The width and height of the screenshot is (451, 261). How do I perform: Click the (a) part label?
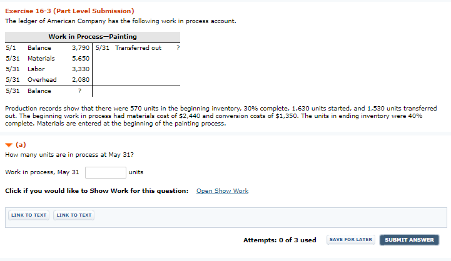pos(20,144)
